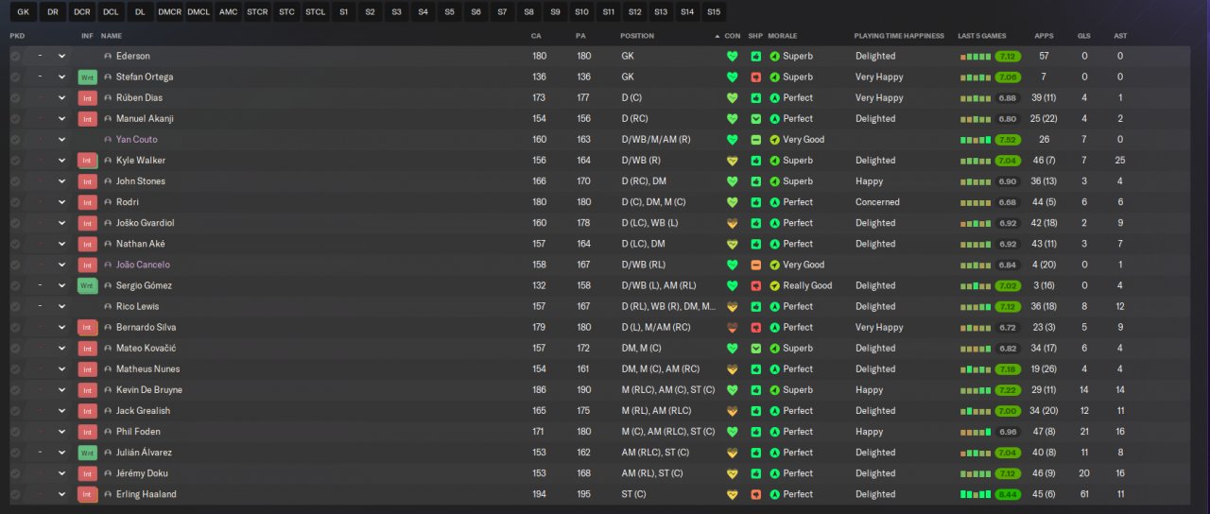Click Erling Haaland's orange sharpness icon
Screen dimensions: 1210x514
pyautogui.click(x=755, y=494)
